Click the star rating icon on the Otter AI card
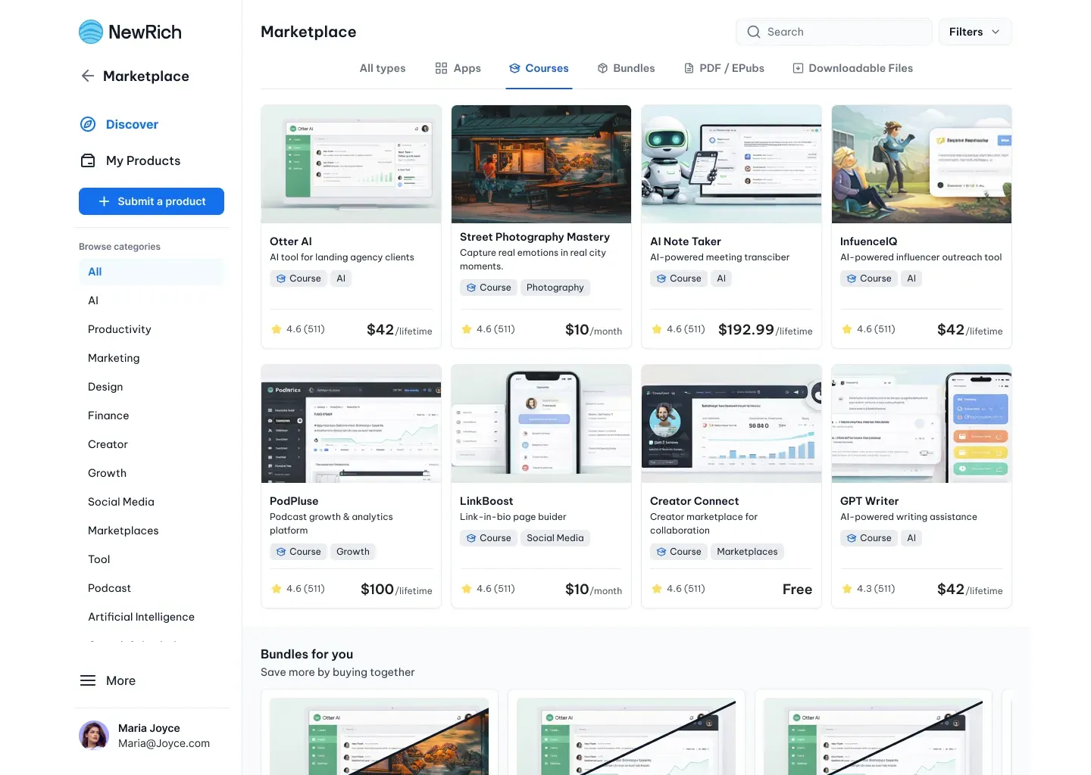The image size is (1091, 775). tap(277, 329)
